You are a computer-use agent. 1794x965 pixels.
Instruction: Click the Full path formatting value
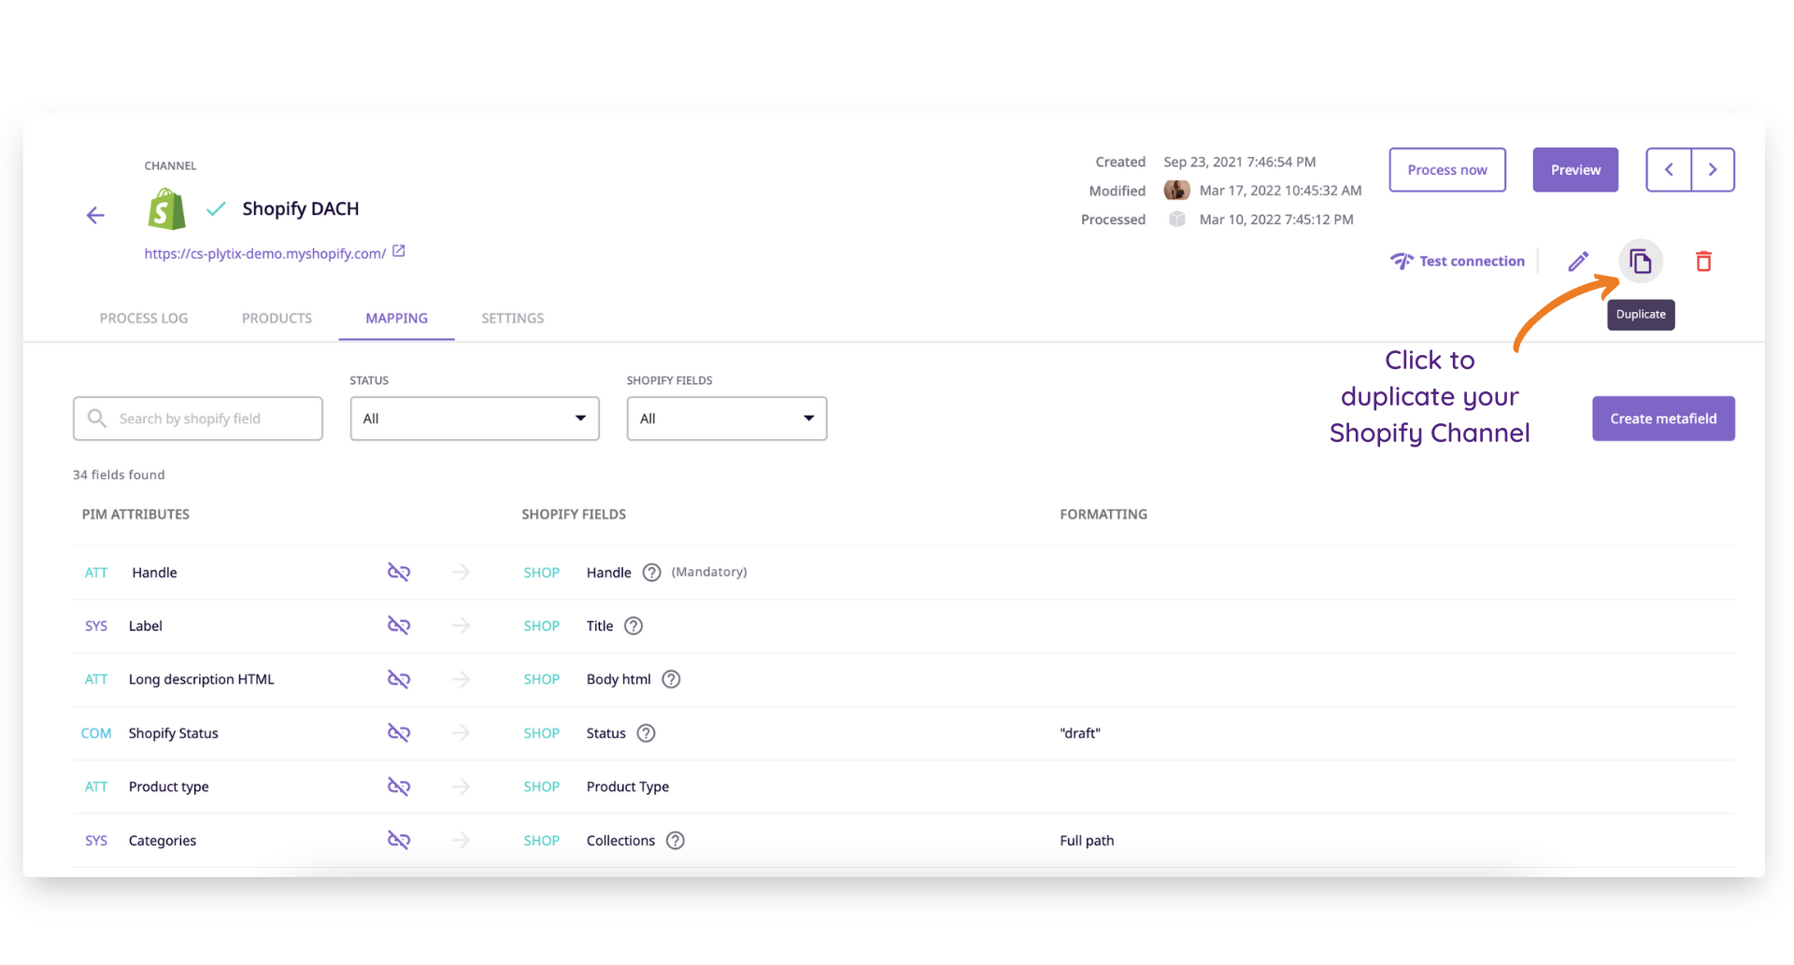click(x=1087, y=841)
